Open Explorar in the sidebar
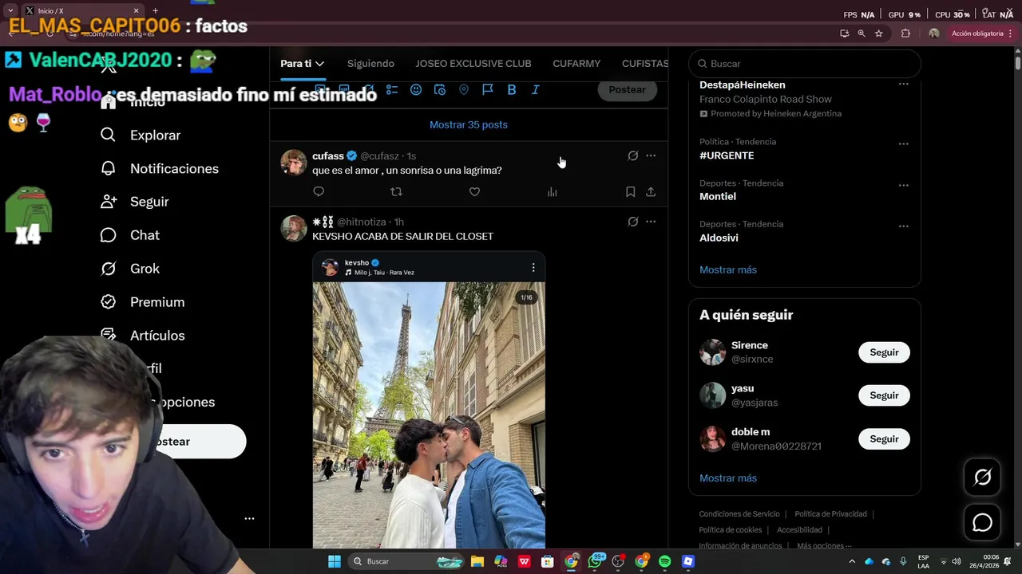Screen dimensions: 1022x574 (x=141, y=136)
